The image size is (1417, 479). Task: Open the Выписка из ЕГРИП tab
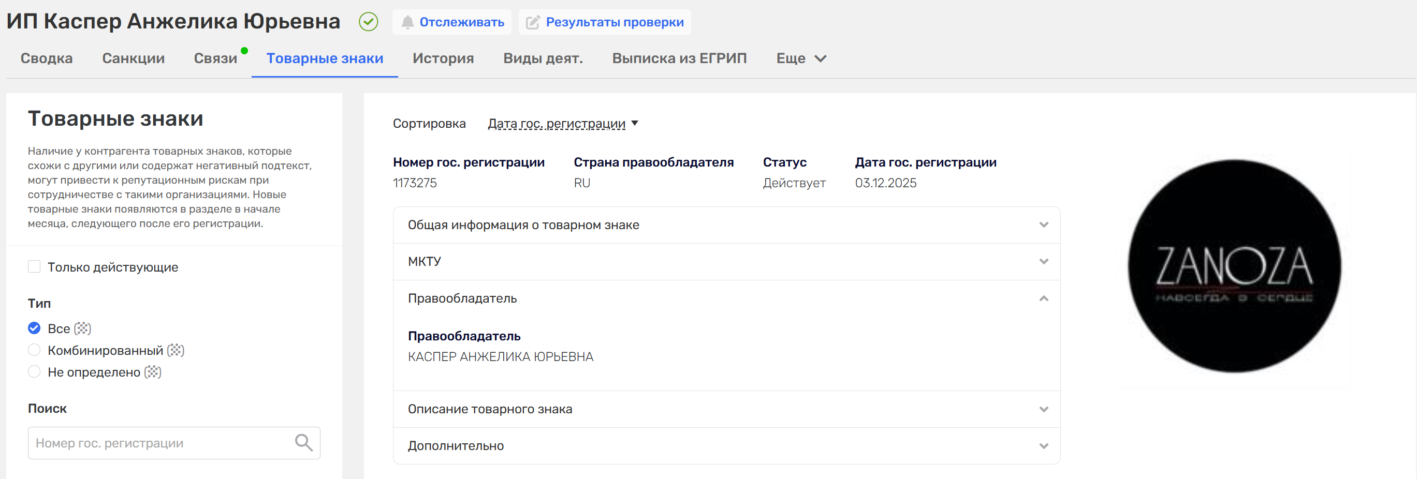tap(679, 58)
